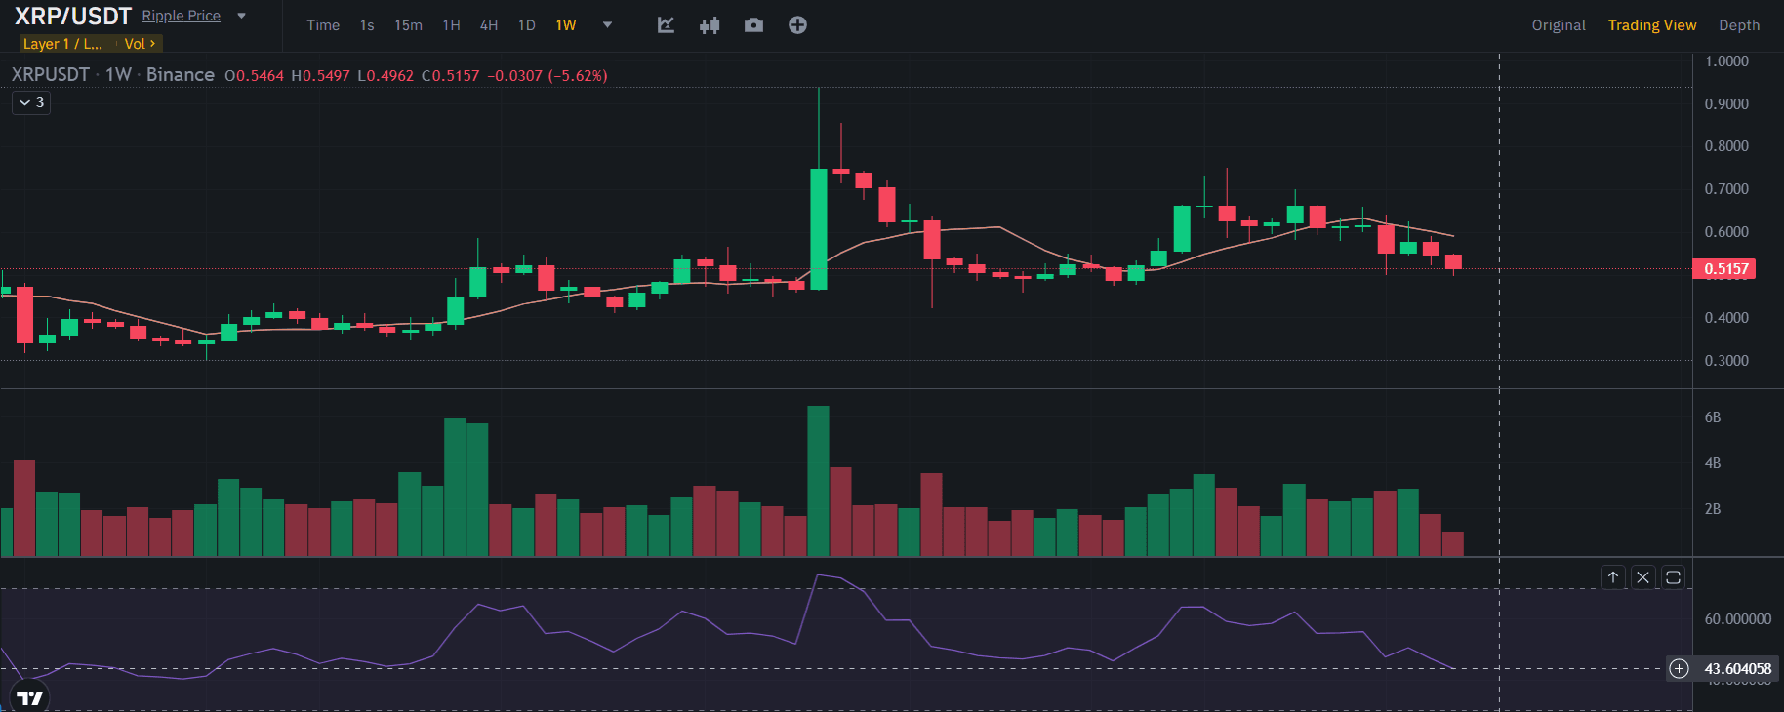1784x712 pixels.
Task: Open the technical indicators chart icon
Action: coord(666,25)
